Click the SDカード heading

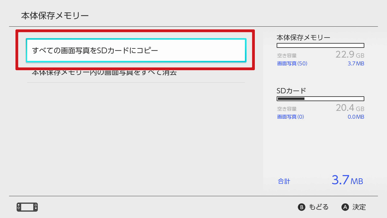coord(291,91)
